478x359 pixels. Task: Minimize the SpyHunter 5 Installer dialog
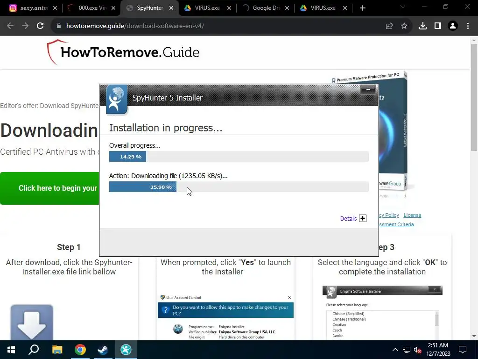point(368,90)
